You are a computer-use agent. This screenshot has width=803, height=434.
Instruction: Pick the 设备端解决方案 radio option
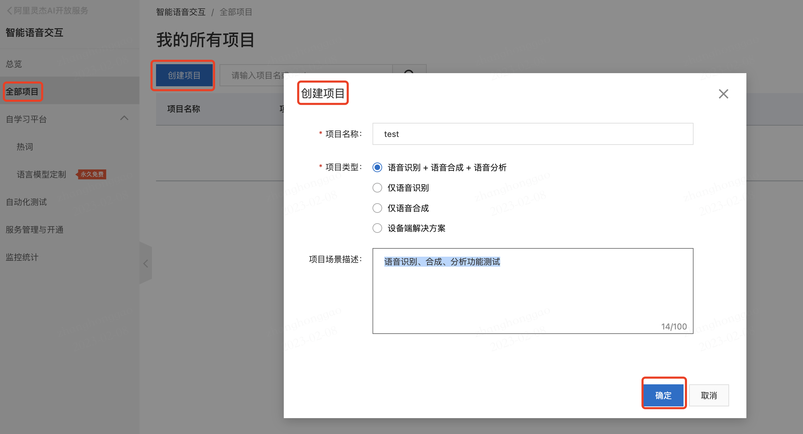(x=377, y=228)
